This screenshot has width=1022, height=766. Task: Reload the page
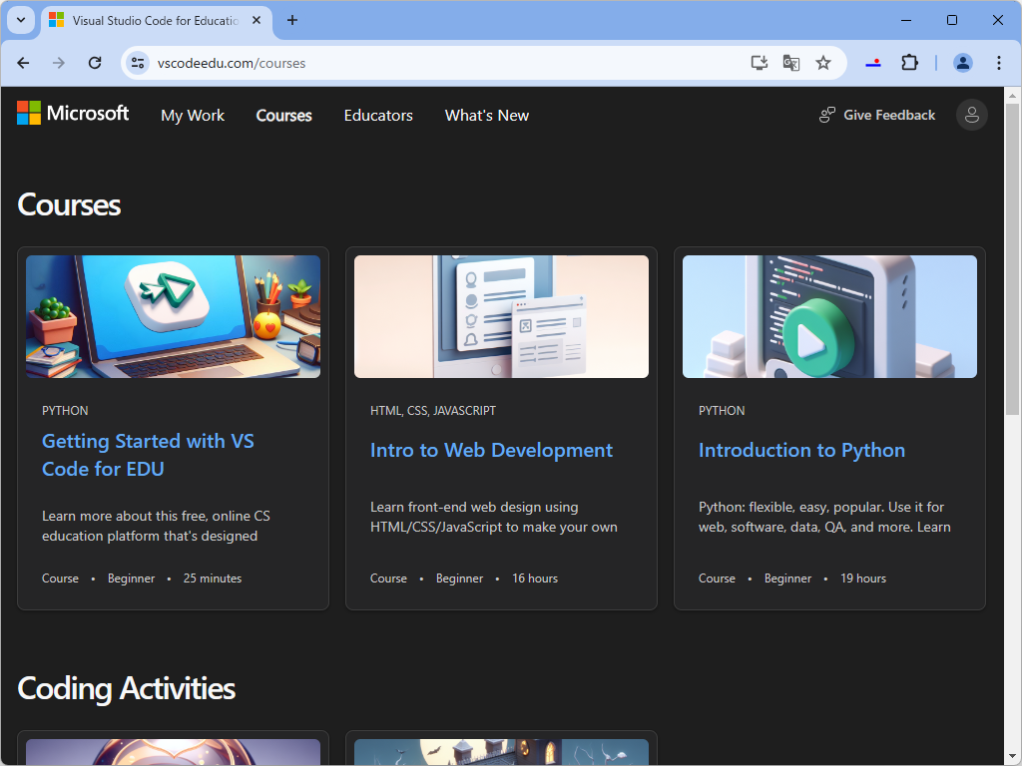[95, 63]
